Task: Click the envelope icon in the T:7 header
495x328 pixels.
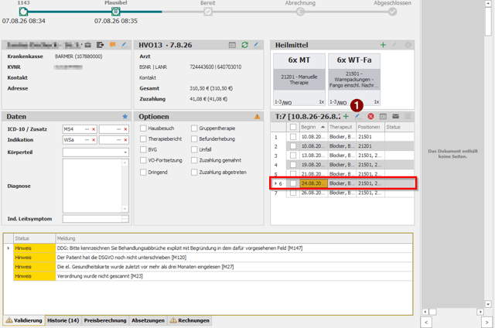Action: [x=395, y=117]
